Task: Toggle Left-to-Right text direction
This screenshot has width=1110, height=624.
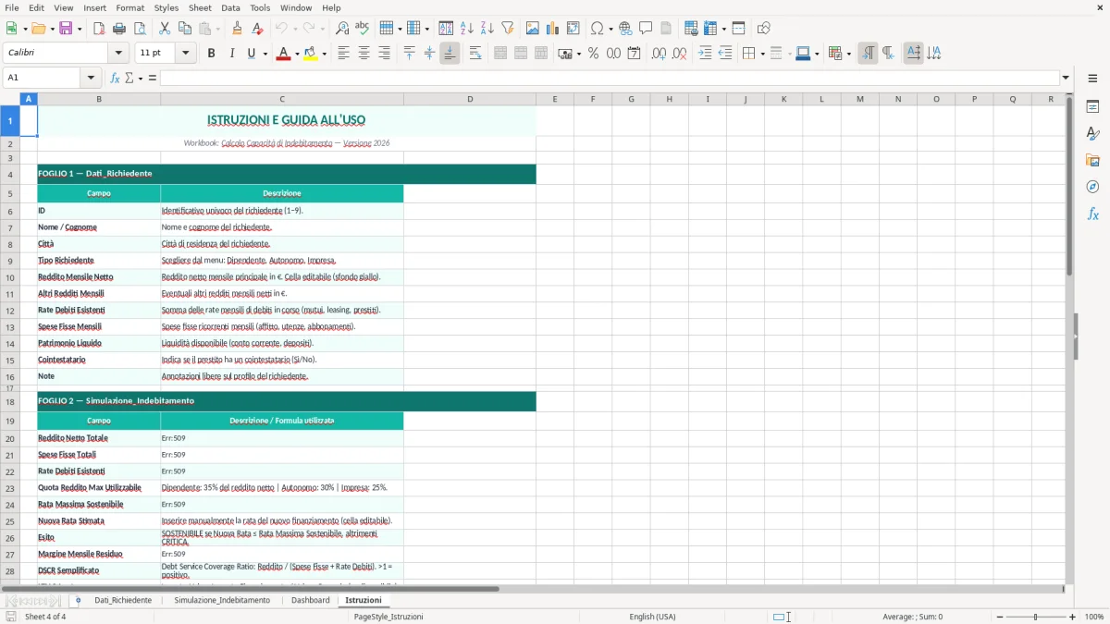Action: [x=868, y=54]
